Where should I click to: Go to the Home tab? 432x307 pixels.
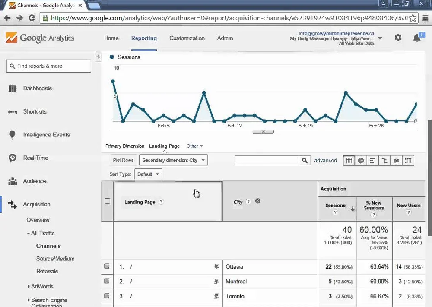[x=111, y=38]
